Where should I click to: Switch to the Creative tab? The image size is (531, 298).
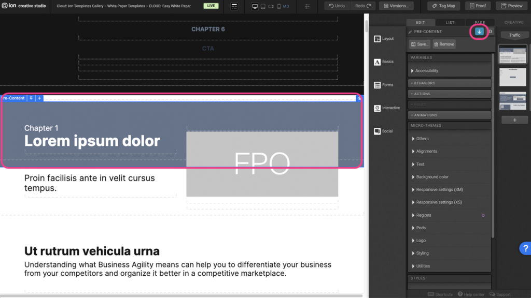pyautogui.click(x=514, y=22)
